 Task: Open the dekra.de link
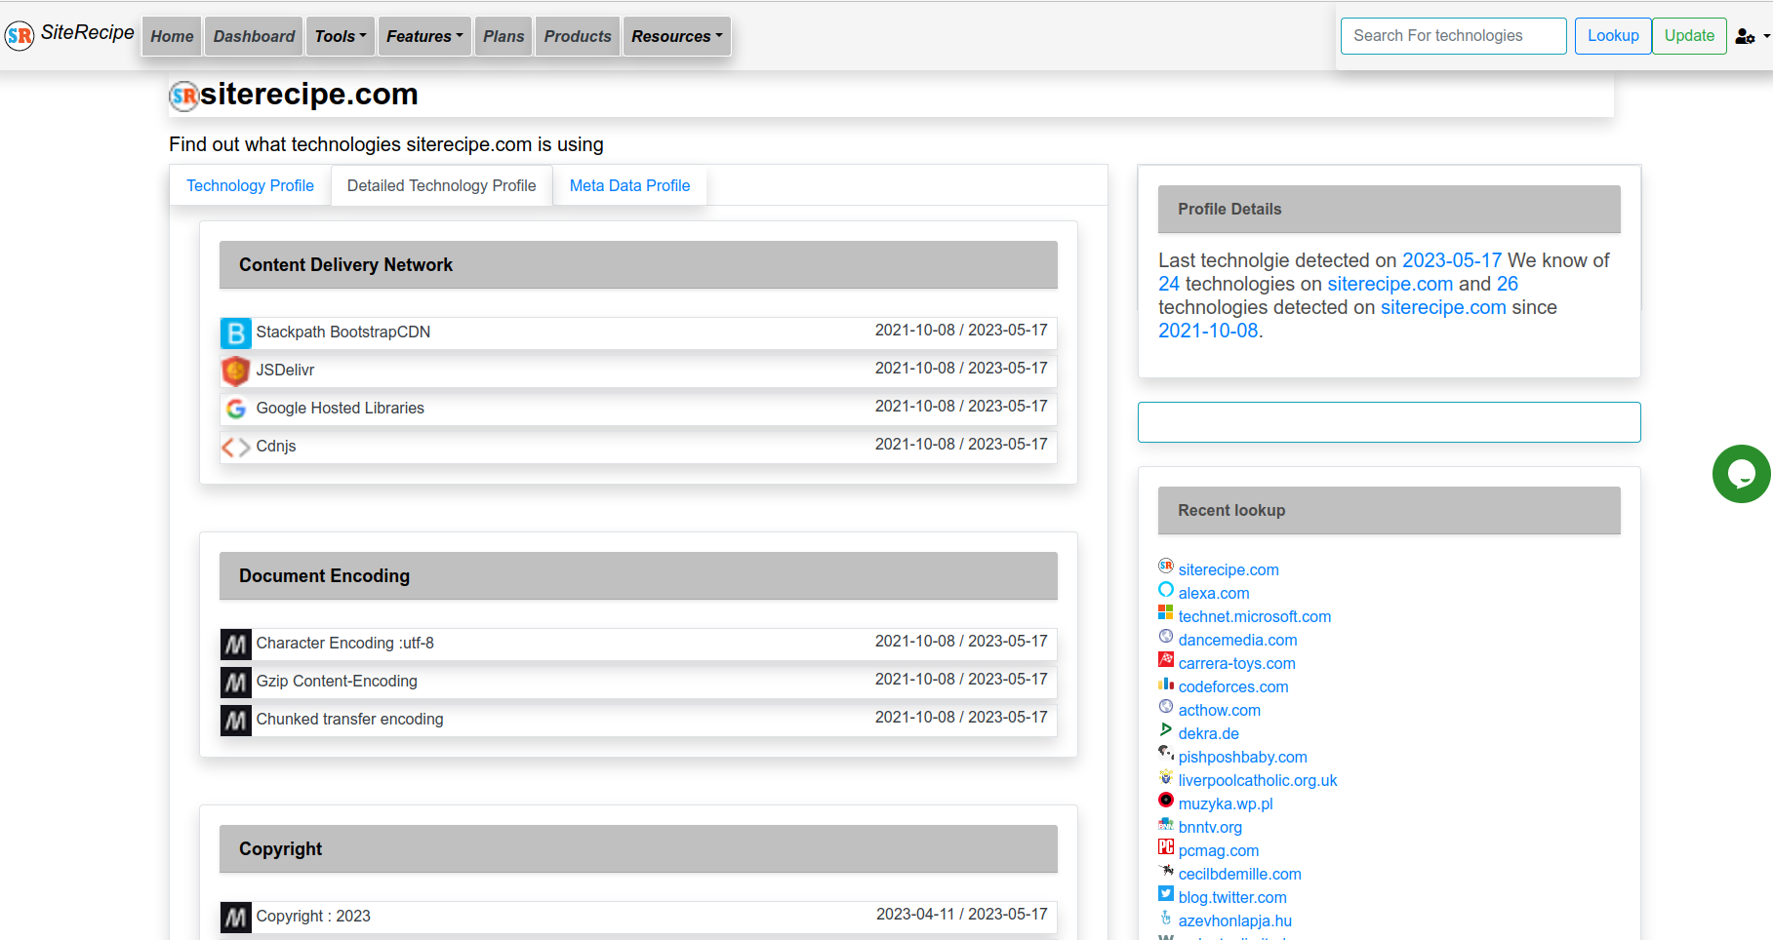tap(1209, 734)
